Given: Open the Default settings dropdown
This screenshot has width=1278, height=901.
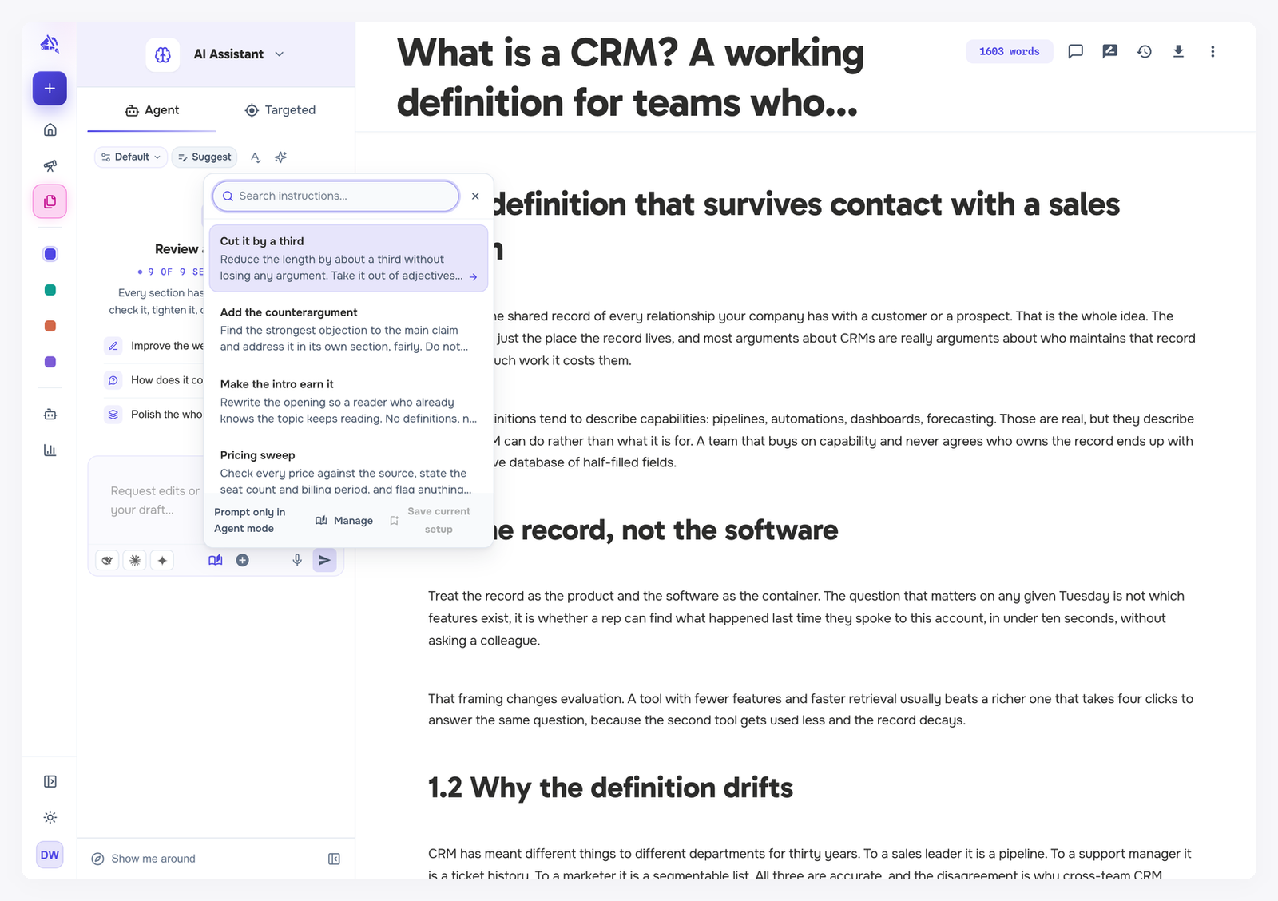Looking at the screenshot, I should pos(131,157).
